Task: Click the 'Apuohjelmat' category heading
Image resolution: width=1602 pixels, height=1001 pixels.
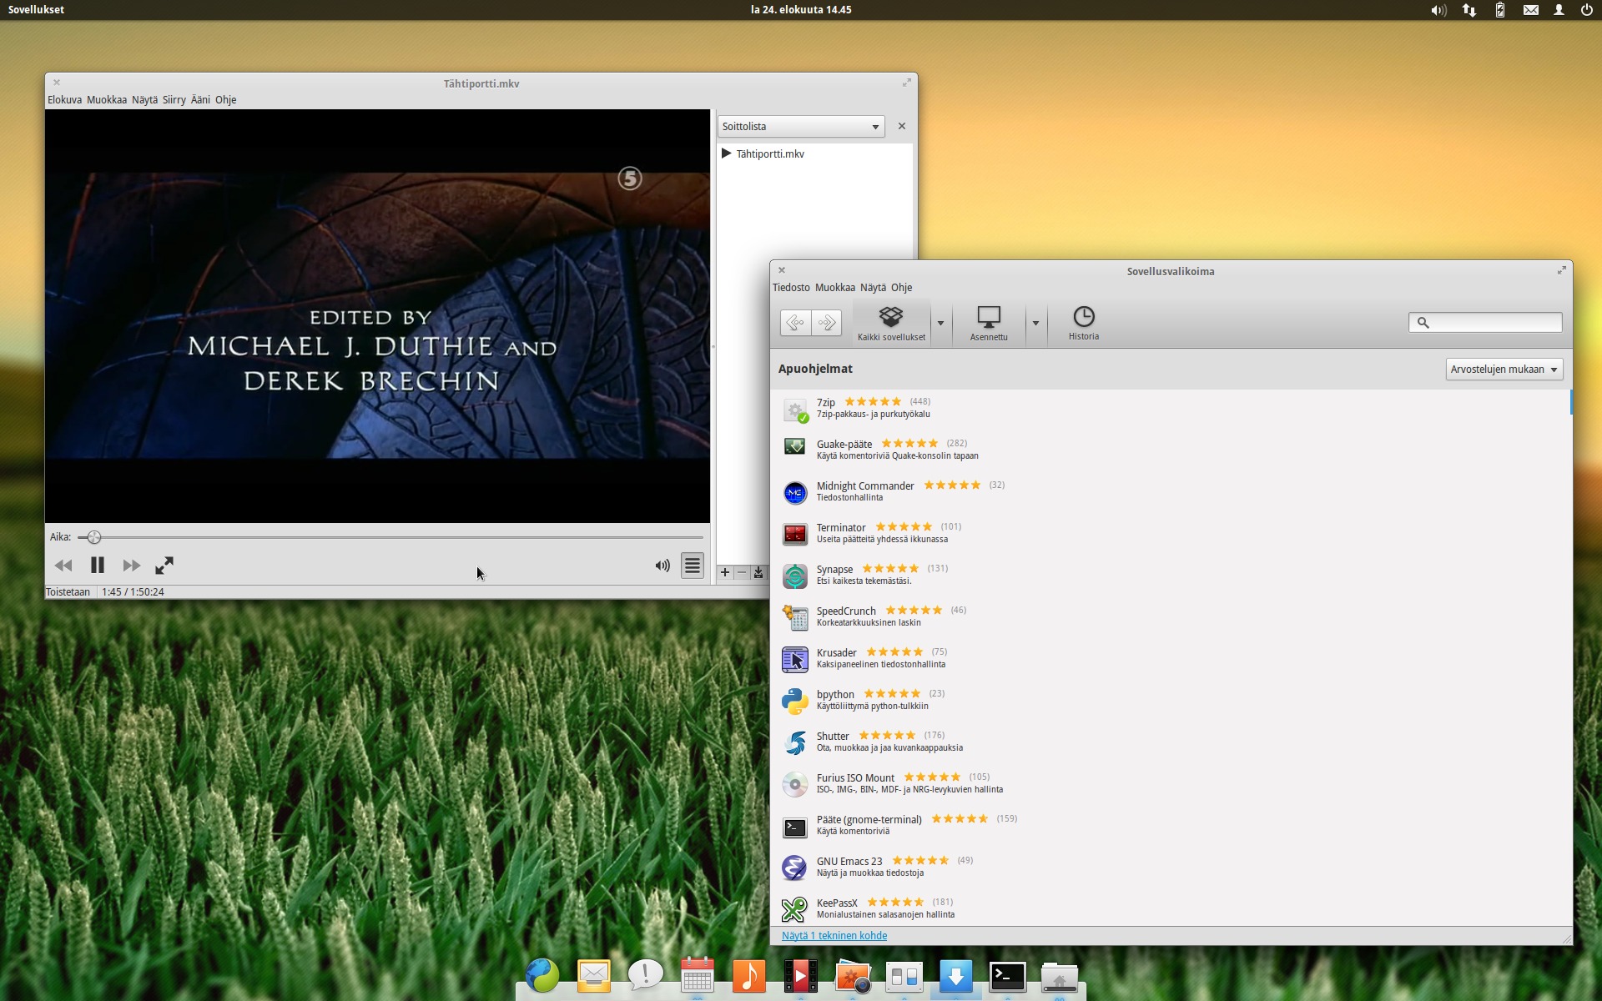Action: click(815, 369)
